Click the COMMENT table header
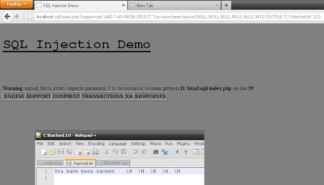Viewport: 324px width, 185px height. point(66,97)
